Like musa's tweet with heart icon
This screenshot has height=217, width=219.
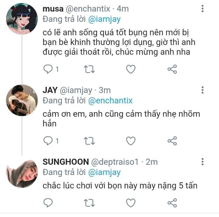[x=131, y=69]
